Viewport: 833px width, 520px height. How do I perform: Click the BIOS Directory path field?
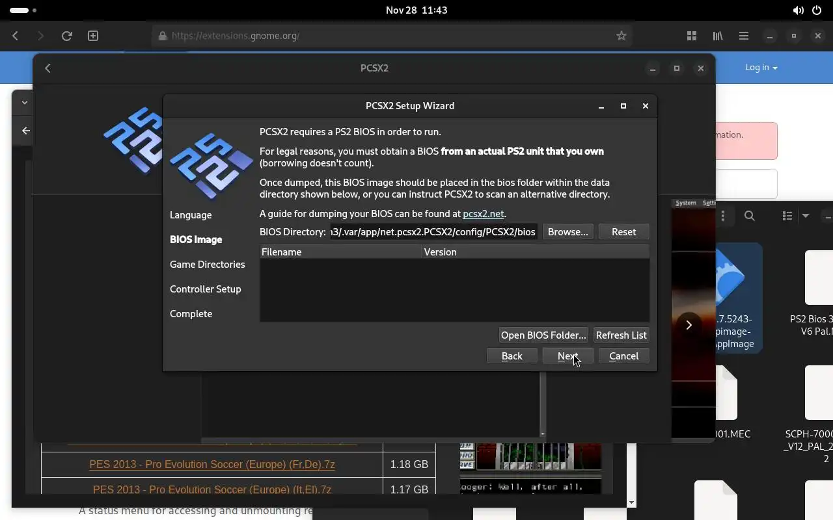click(433, 231)
